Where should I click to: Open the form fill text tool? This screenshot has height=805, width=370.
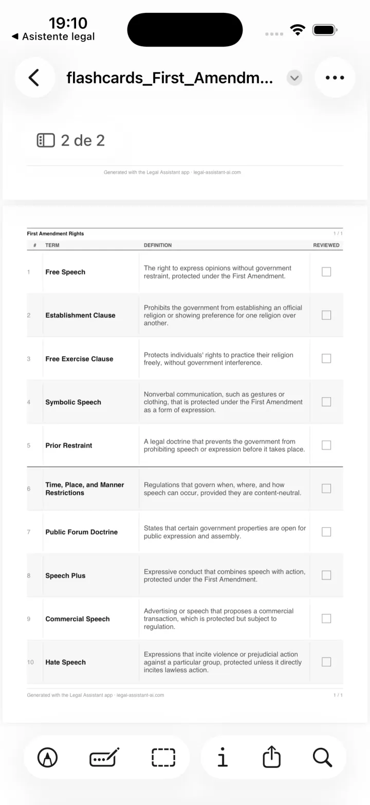(104, 757)
